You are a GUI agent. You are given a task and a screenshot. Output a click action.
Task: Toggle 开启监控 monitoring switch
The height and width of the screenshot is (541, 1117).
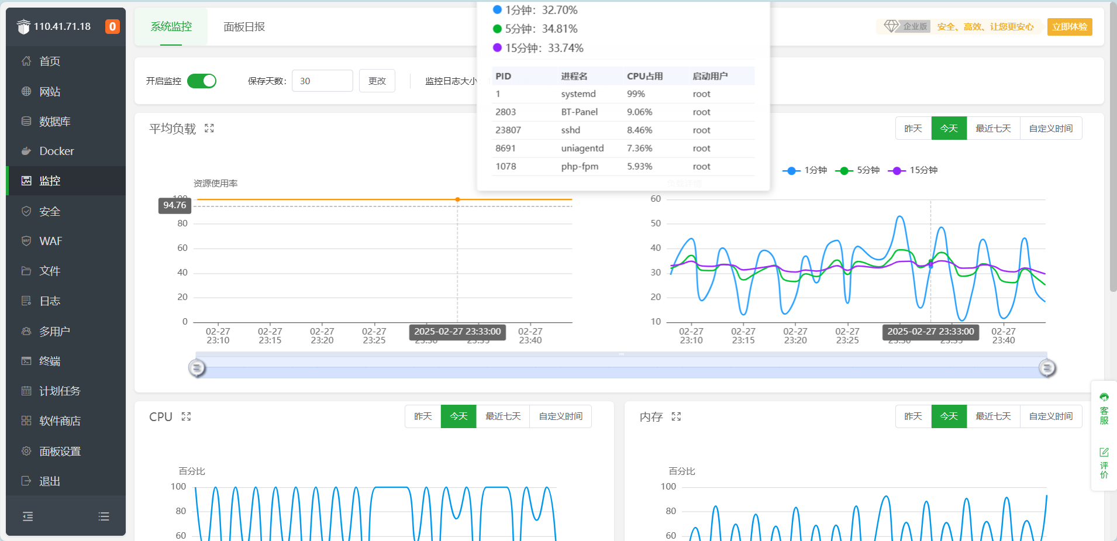click(x=202, y=81)
